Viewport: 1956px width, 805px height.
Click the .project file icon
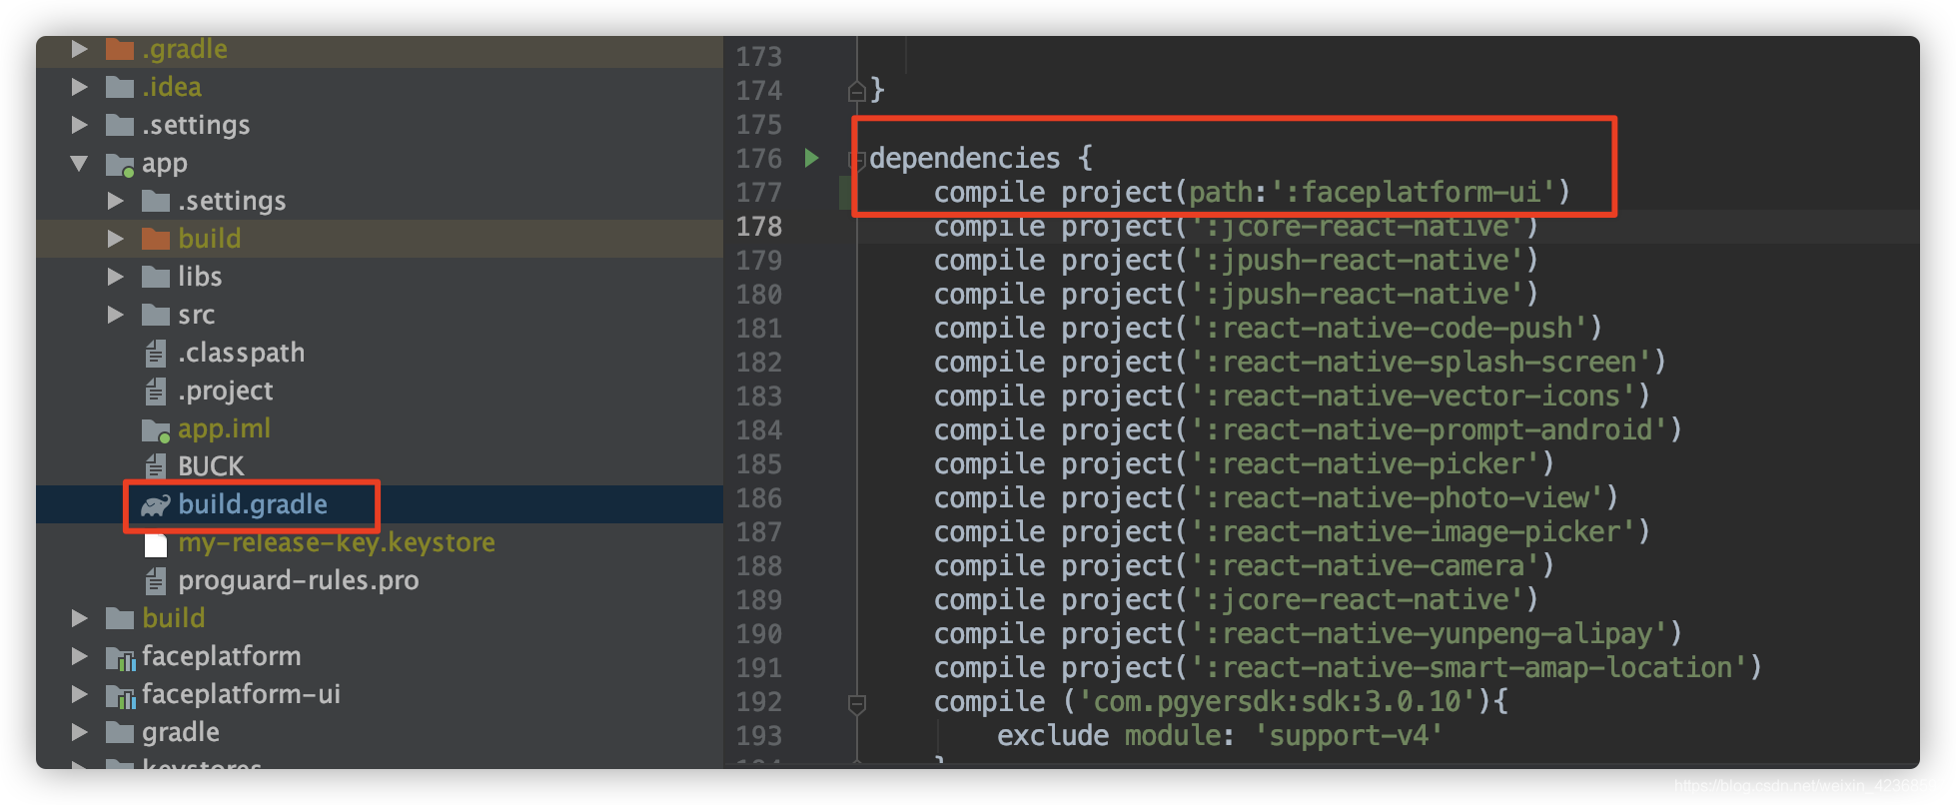tap(156, 391)
